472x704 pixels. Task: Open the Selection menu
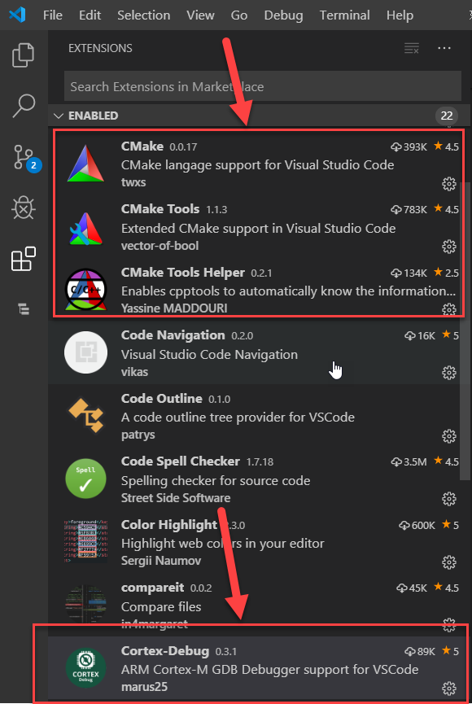(x=144, y=15)
